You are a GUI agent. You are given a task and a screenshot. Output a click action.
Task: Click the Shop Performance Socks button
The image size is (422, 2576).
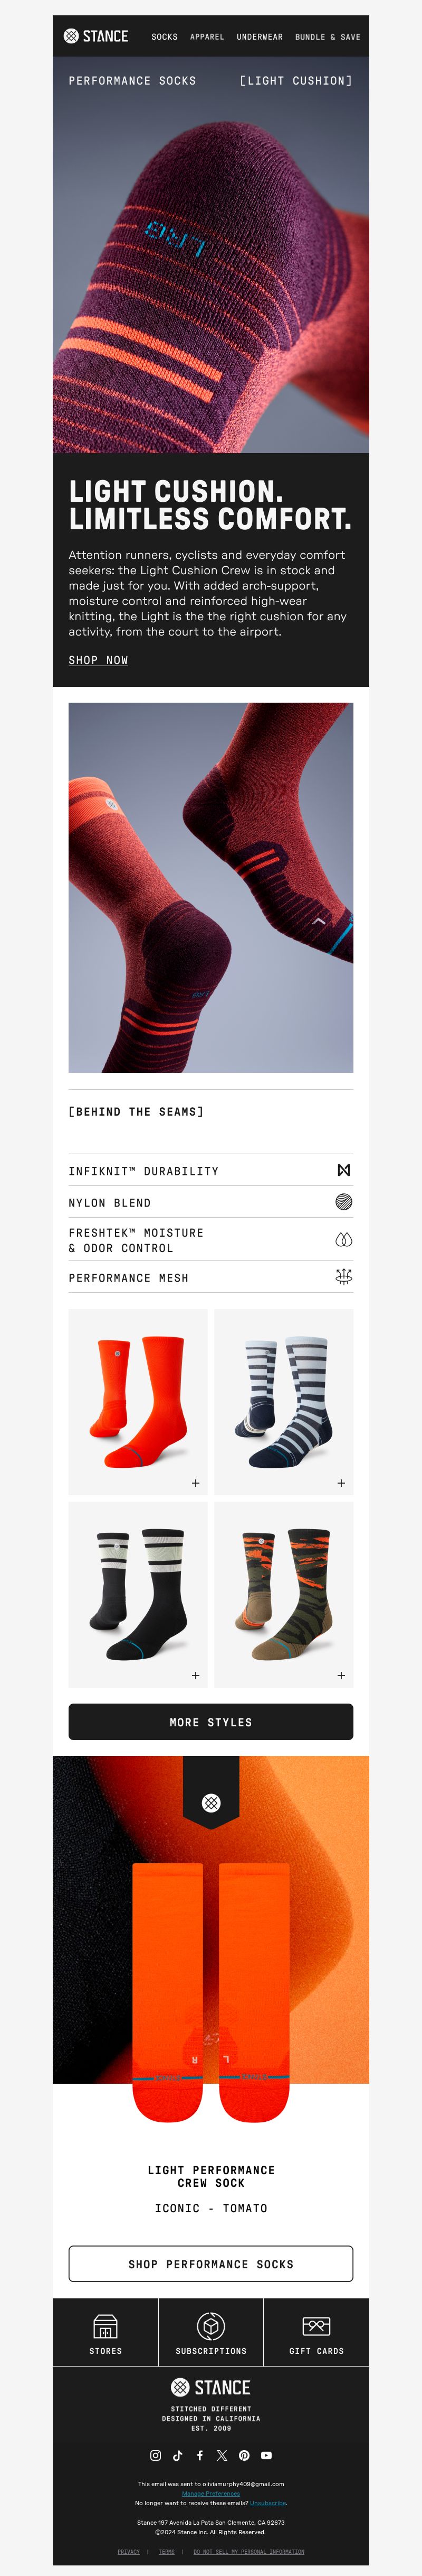210,2264
